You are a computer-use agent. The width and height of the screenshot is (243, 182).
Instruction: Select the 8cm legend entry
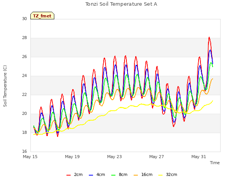coord(119,174)
